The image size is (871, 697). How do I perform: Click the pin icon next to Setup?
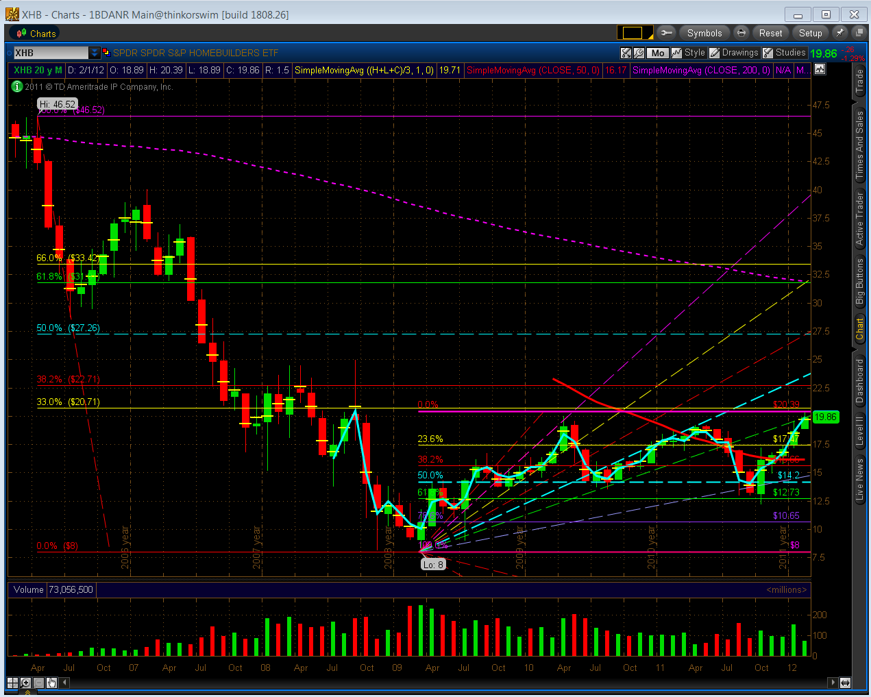coord(839,33)
